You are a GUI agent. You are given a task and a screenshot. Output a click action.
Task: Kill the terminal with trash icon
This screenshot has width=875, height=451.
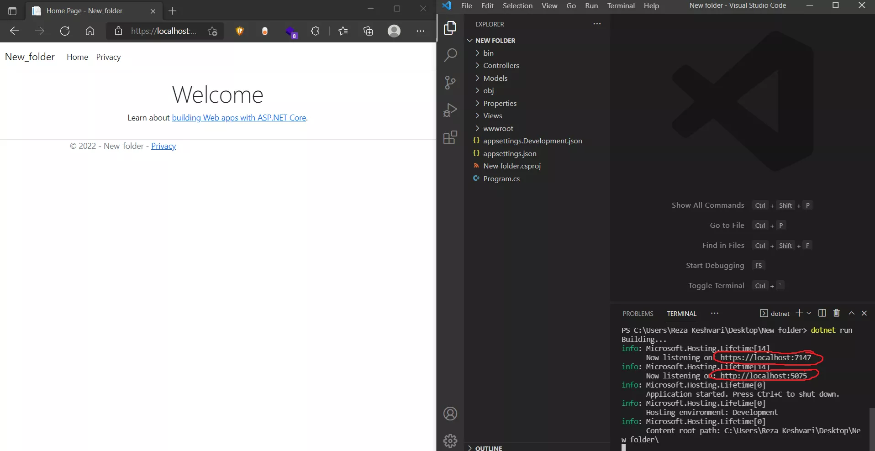point(837,313)
